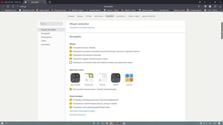Screen dimensions: 223x125
Task: Open Настройки рекламы link
Action: click(x=77, y=115)
